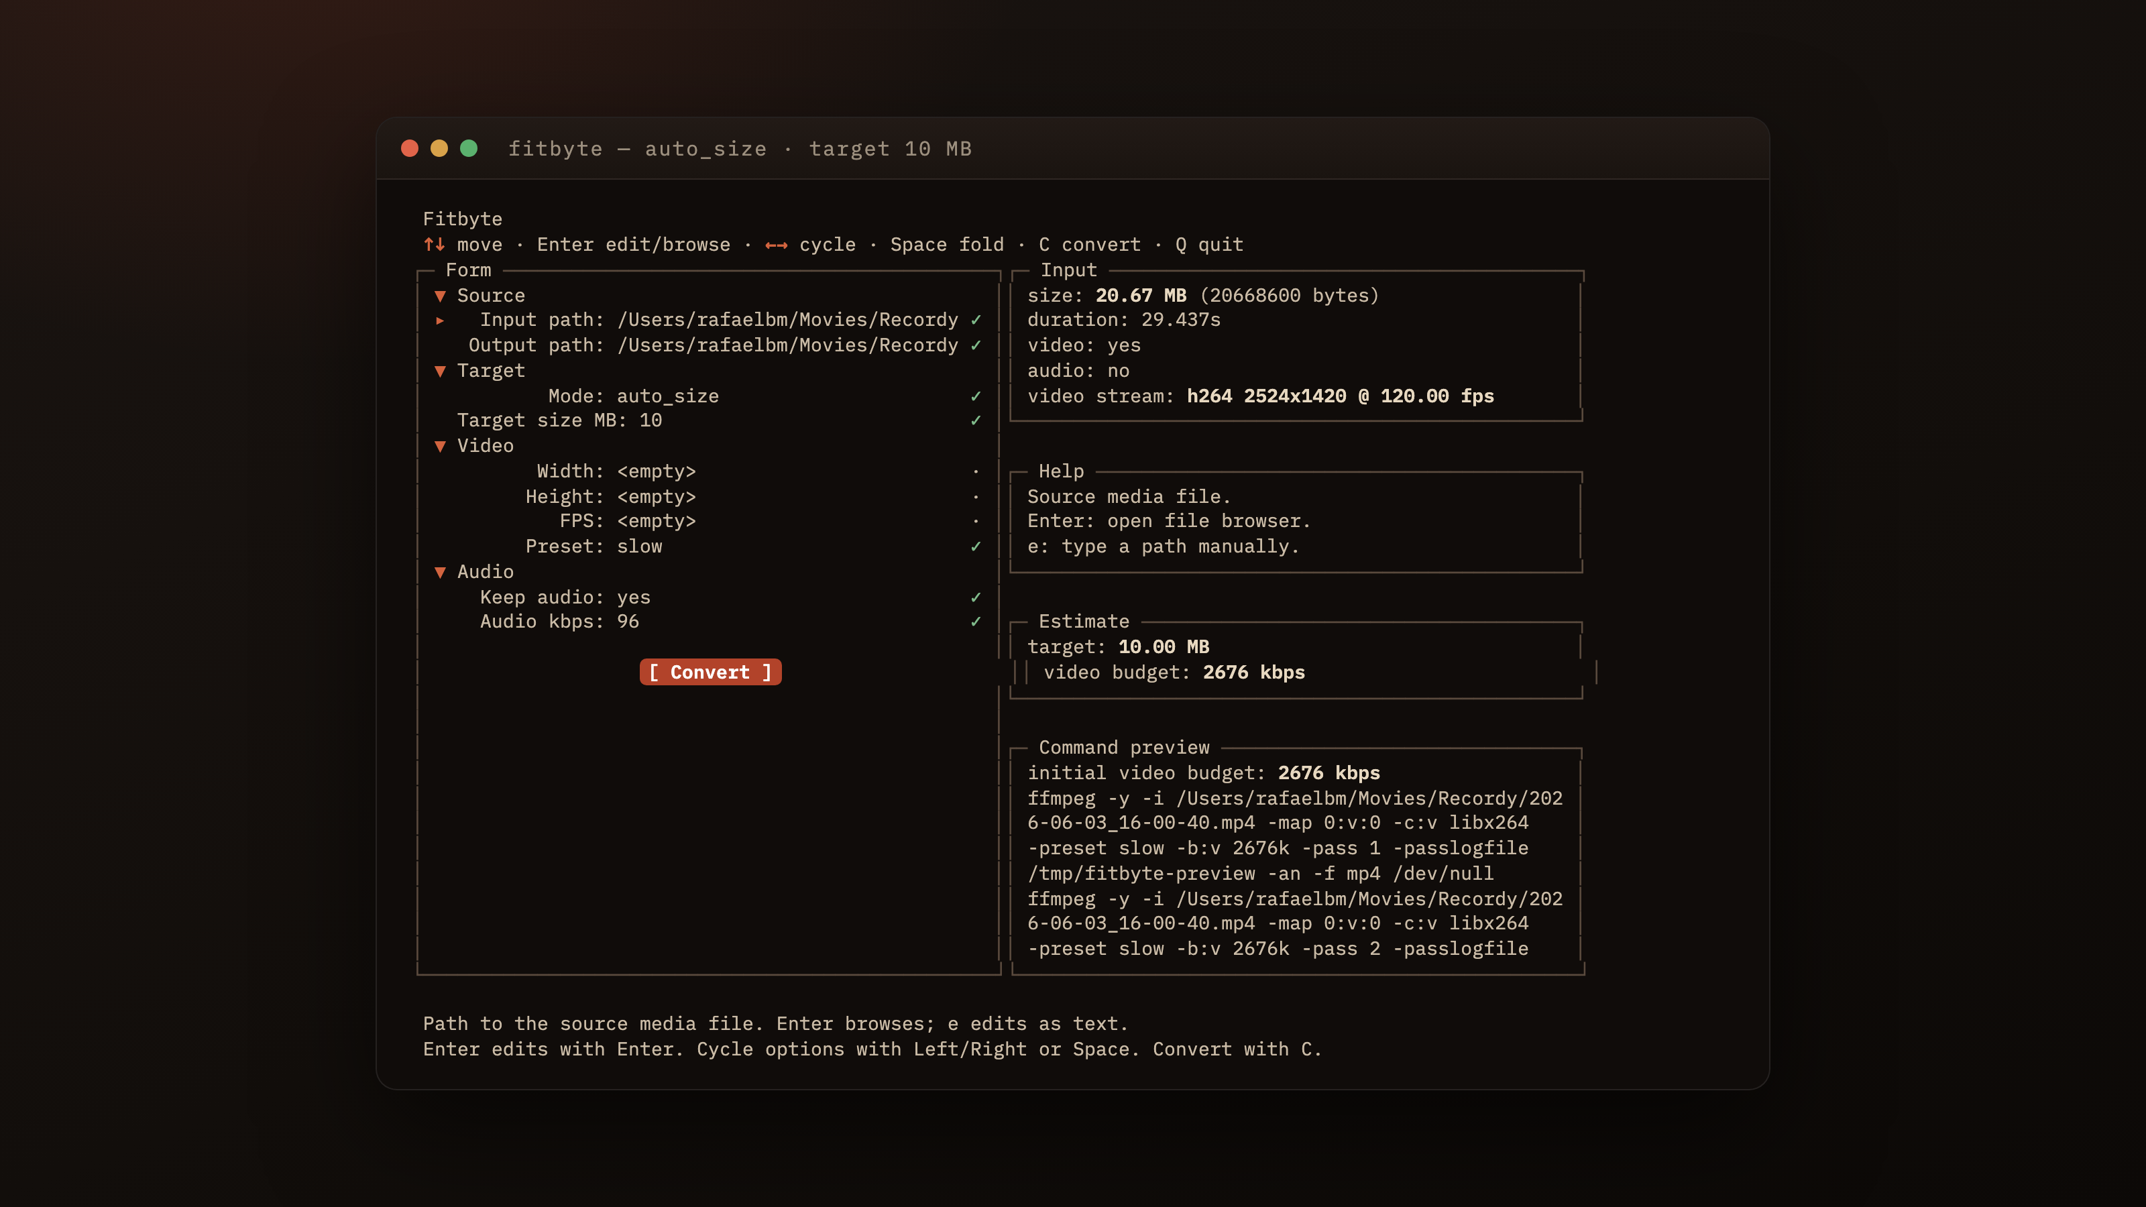The image size is (2146, 1207).
Task: Click the checkmark beside Output path
Action: pyautogui.click(x=976, y=345)
